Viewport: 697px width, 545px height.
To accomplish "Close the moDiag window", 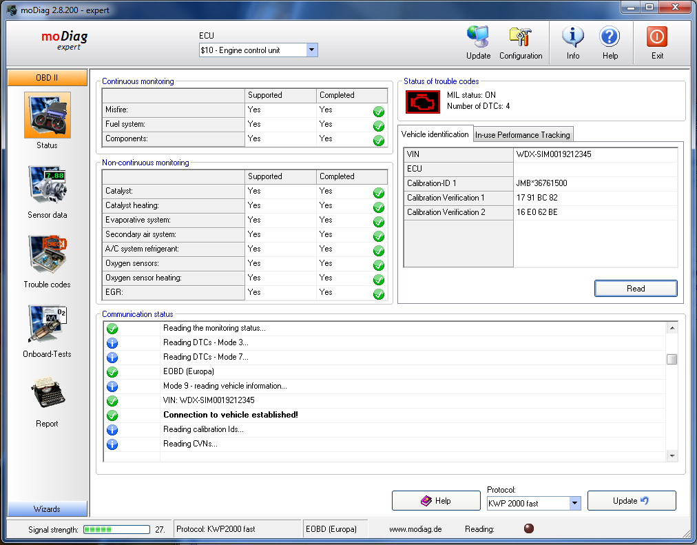I will [675, 7].
